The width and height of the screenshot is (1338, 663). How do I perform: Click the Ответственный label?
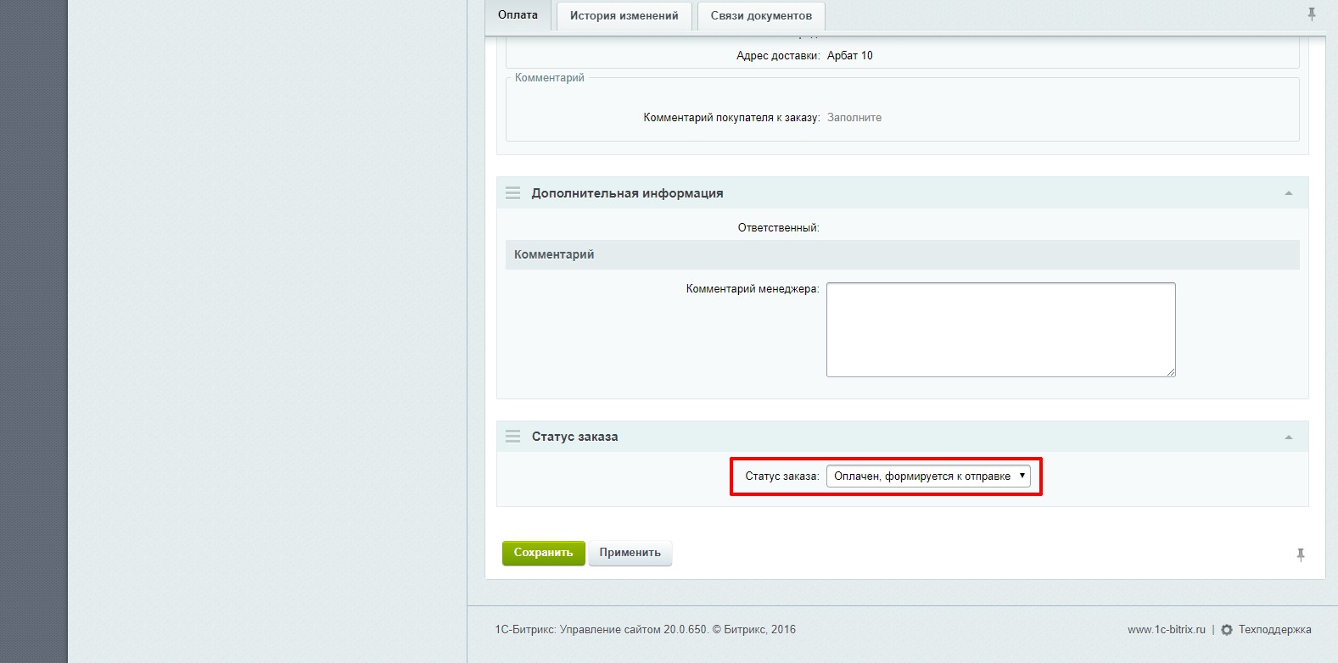(x=778, y=228)
